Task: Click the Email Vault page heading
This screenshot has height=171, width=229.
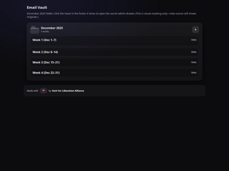Action: pyautogui.click(x=37, y=8)
